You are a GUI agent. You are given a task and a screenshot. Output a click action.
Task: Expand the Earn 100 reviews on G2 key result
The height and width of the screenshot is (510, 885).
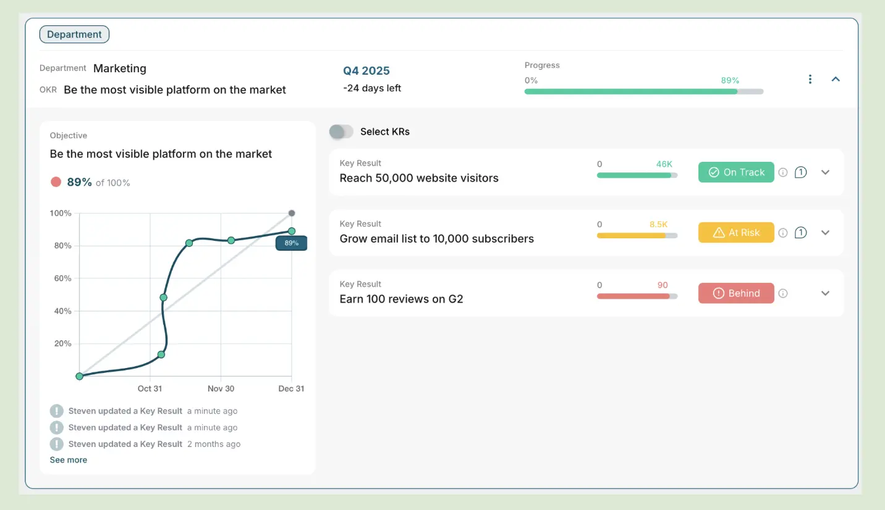point(825,293)
